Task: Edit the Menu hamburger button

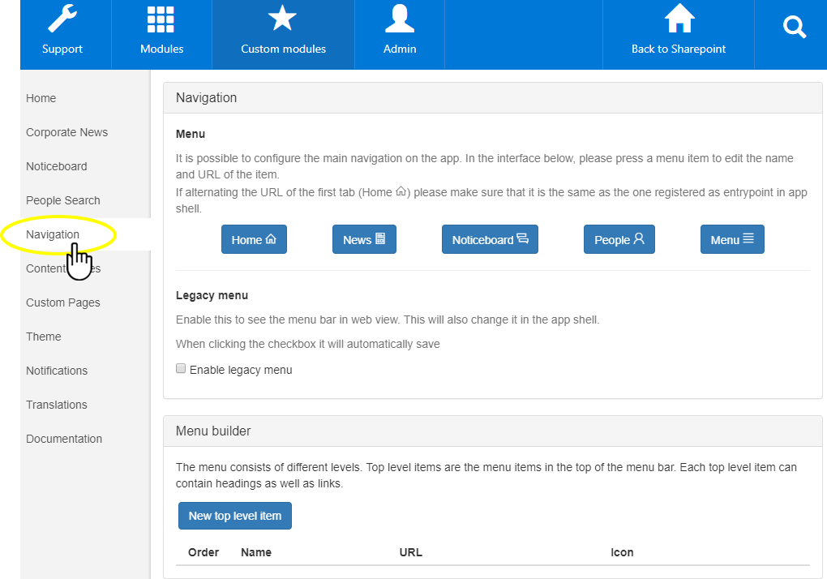Action: pos(732,239)
